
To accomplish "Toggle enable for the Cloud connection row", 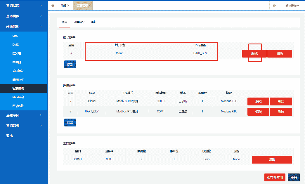I will tap(70, 101).
